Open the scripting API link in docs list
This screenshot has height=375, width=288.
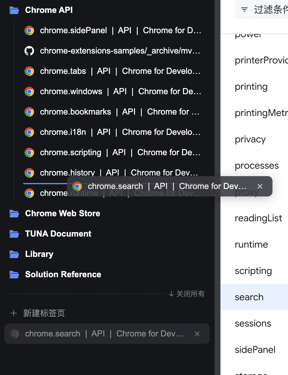pyautogui.click(x=253, y=271)
